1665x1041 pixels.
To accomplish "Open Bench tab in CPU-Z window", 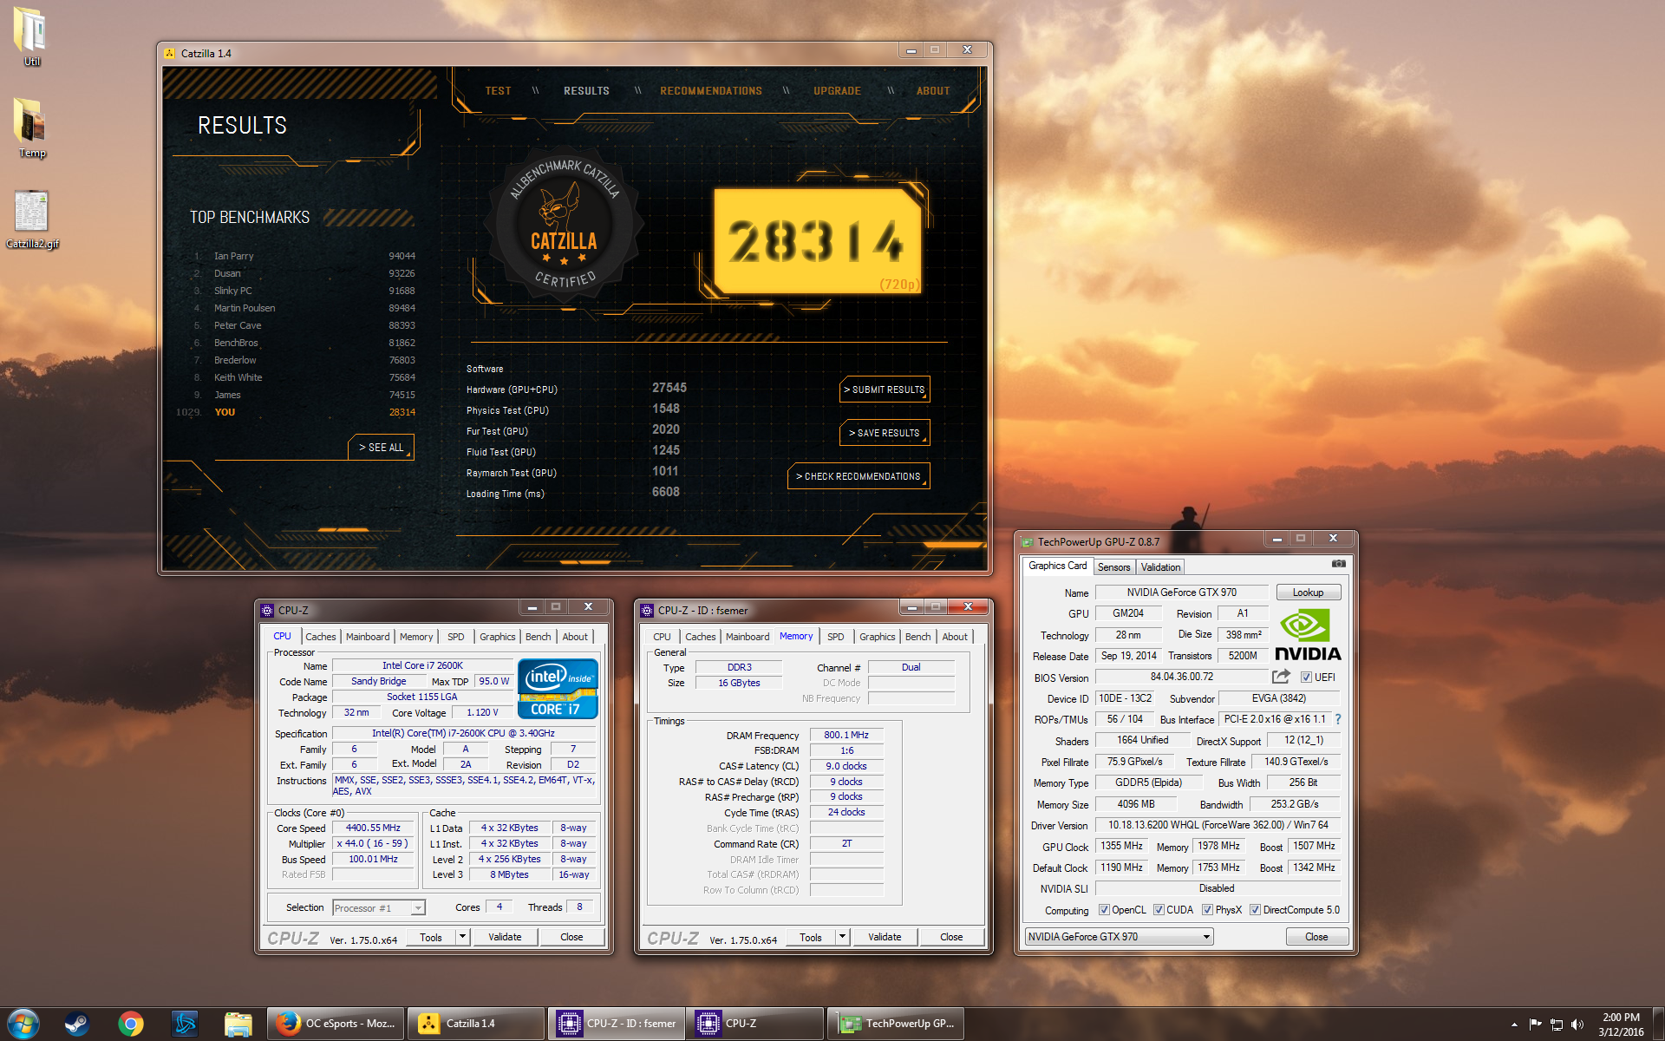I will point(538,637).
